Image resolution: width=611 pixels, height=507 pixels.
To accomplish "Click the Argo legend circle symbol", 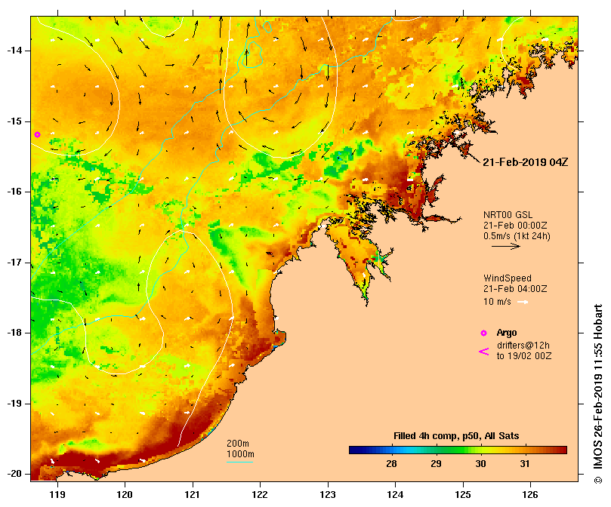I will tap(483, 333).
